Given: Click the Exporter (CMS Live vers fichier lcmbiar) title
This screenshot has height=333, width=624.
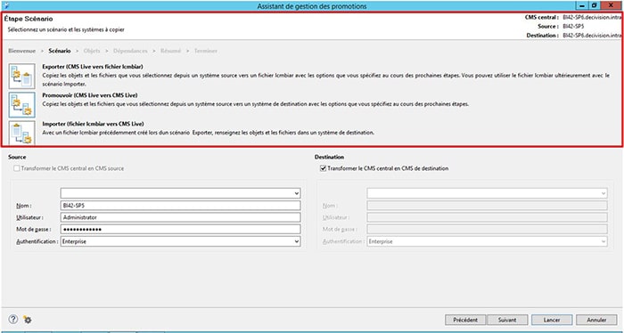Looking at the screenshot, I should click(93, 67).
